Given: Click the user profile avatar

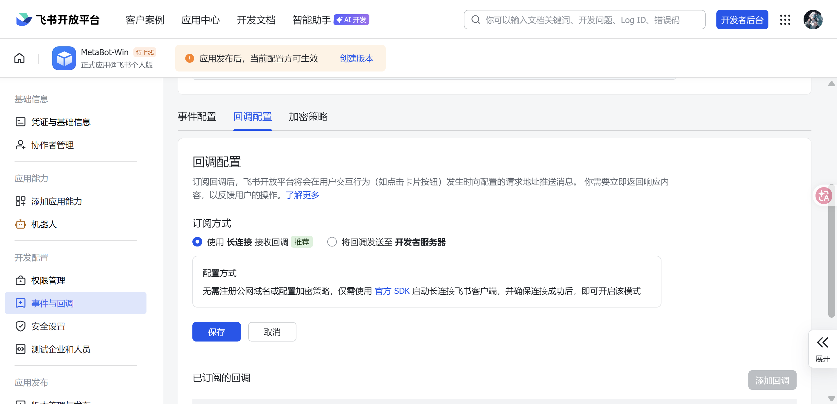Looking at the screenshot, I should pyautogui.click(x=813, y=20).
